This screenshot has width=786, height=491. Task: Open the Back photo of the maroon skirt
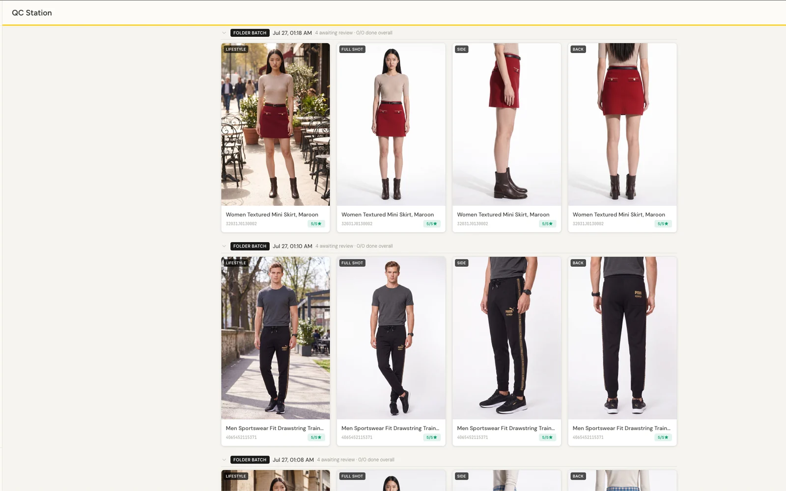point(622,124)
